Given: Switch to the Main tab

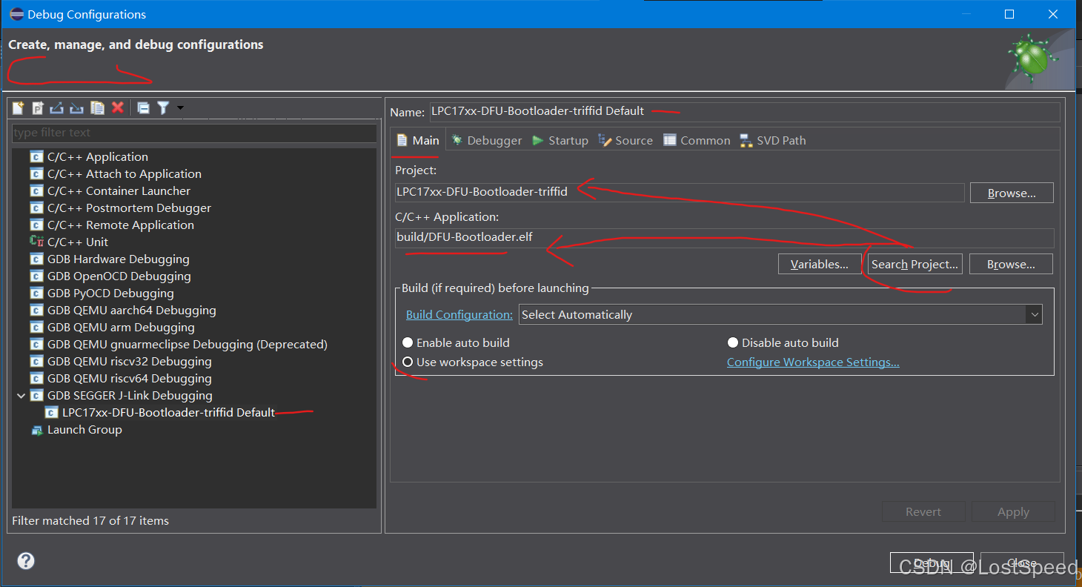Looking at the screenshot, I should [418, 140].
